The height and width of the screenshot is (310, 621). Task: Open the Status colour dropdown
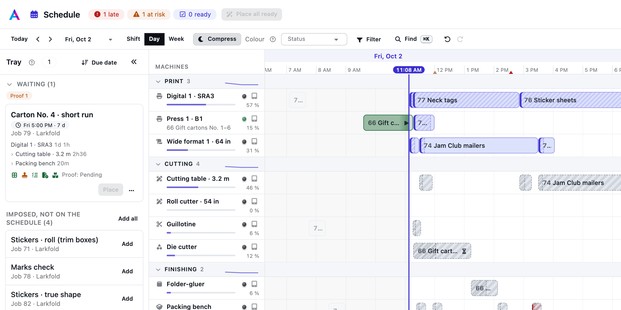(314, 39)
